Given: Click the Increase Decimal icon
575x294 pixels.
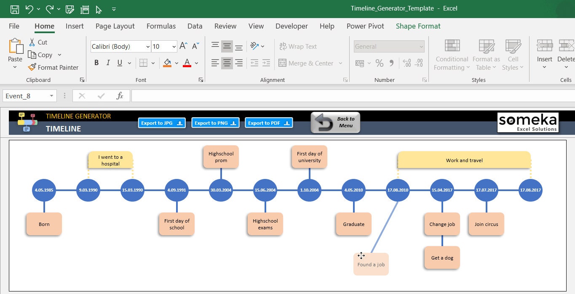Looking at the screenshot, I should coord(407,63).
